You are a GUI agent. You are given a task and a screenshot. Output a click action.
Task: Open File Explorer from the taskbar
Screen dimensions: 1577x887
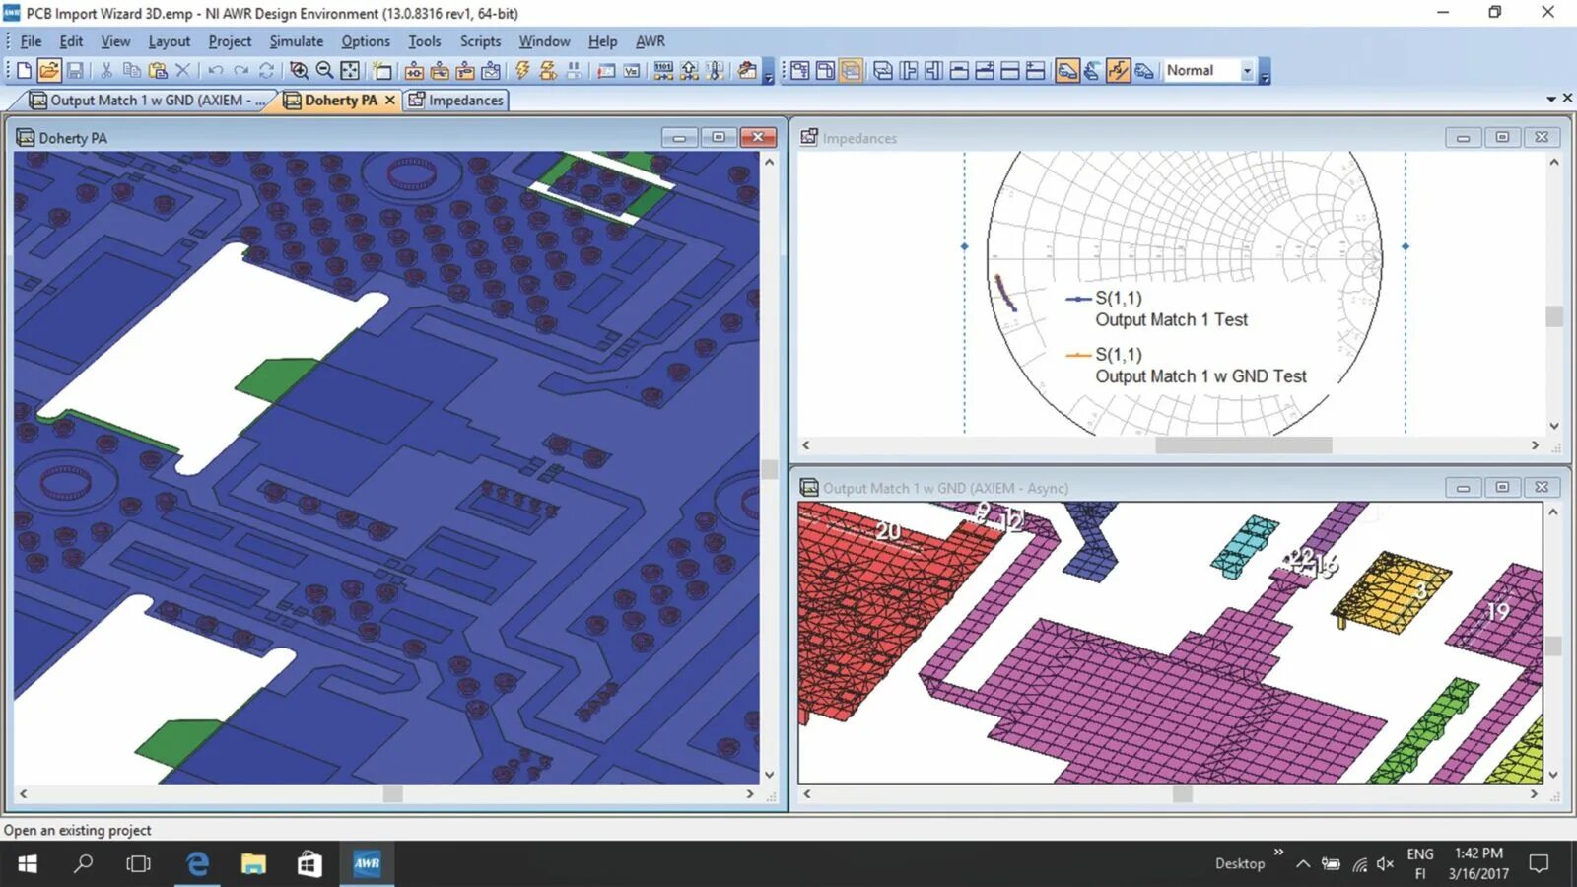[253, 864]
